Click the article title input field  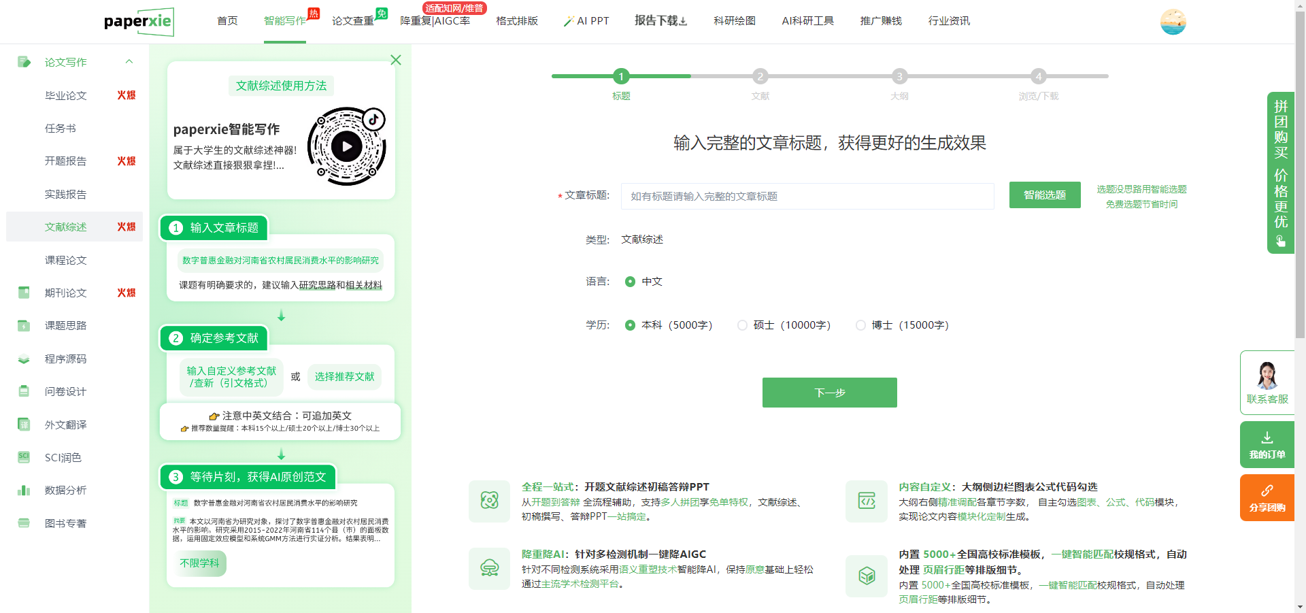[807, 196]
